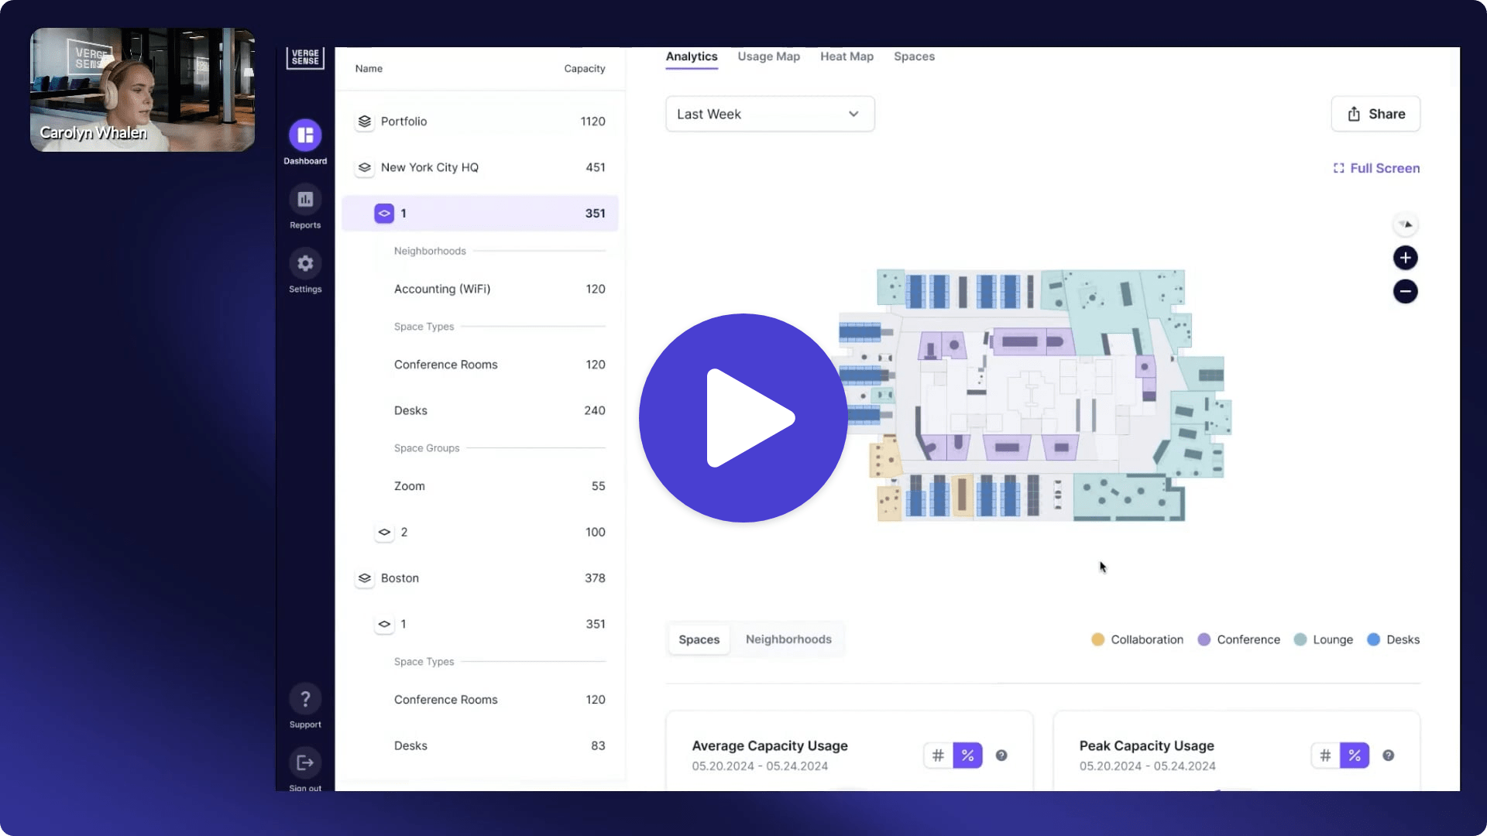Screen dimensions: 1487x836
Task: Open the Reports sidebar icon
Action: click(x=305, y=200)
